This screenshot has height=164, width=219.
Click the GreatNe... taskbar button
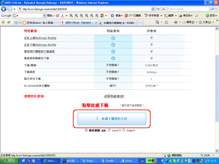pos(109,161)
